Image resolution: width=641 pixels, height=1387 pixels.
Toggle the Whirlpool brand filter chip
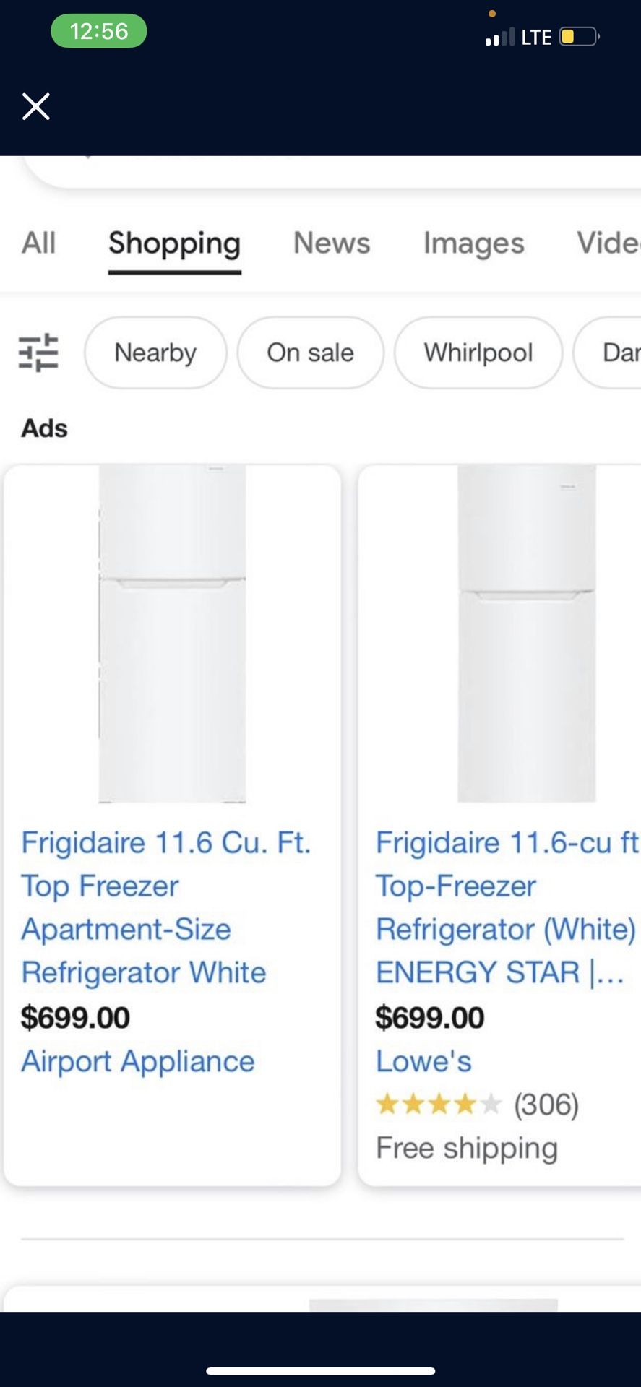tap(478, 353)
